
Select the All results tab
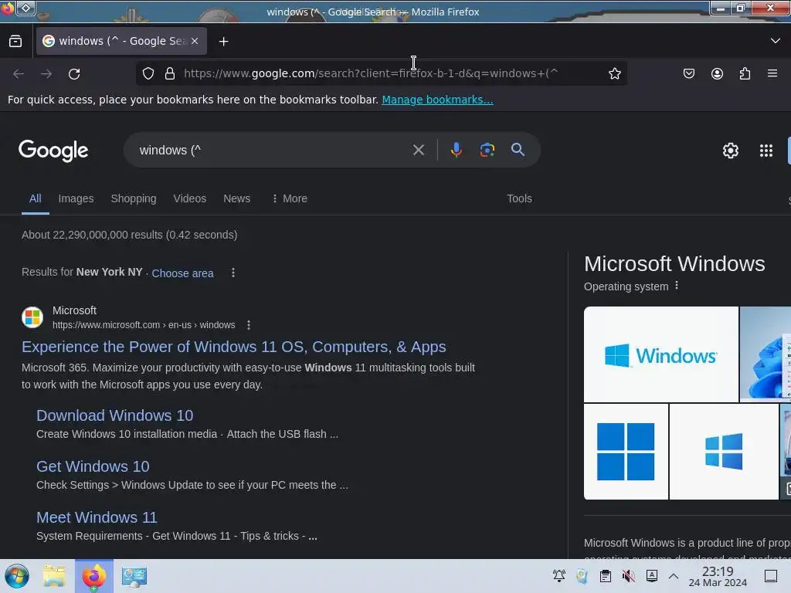(x=35, y=198)
